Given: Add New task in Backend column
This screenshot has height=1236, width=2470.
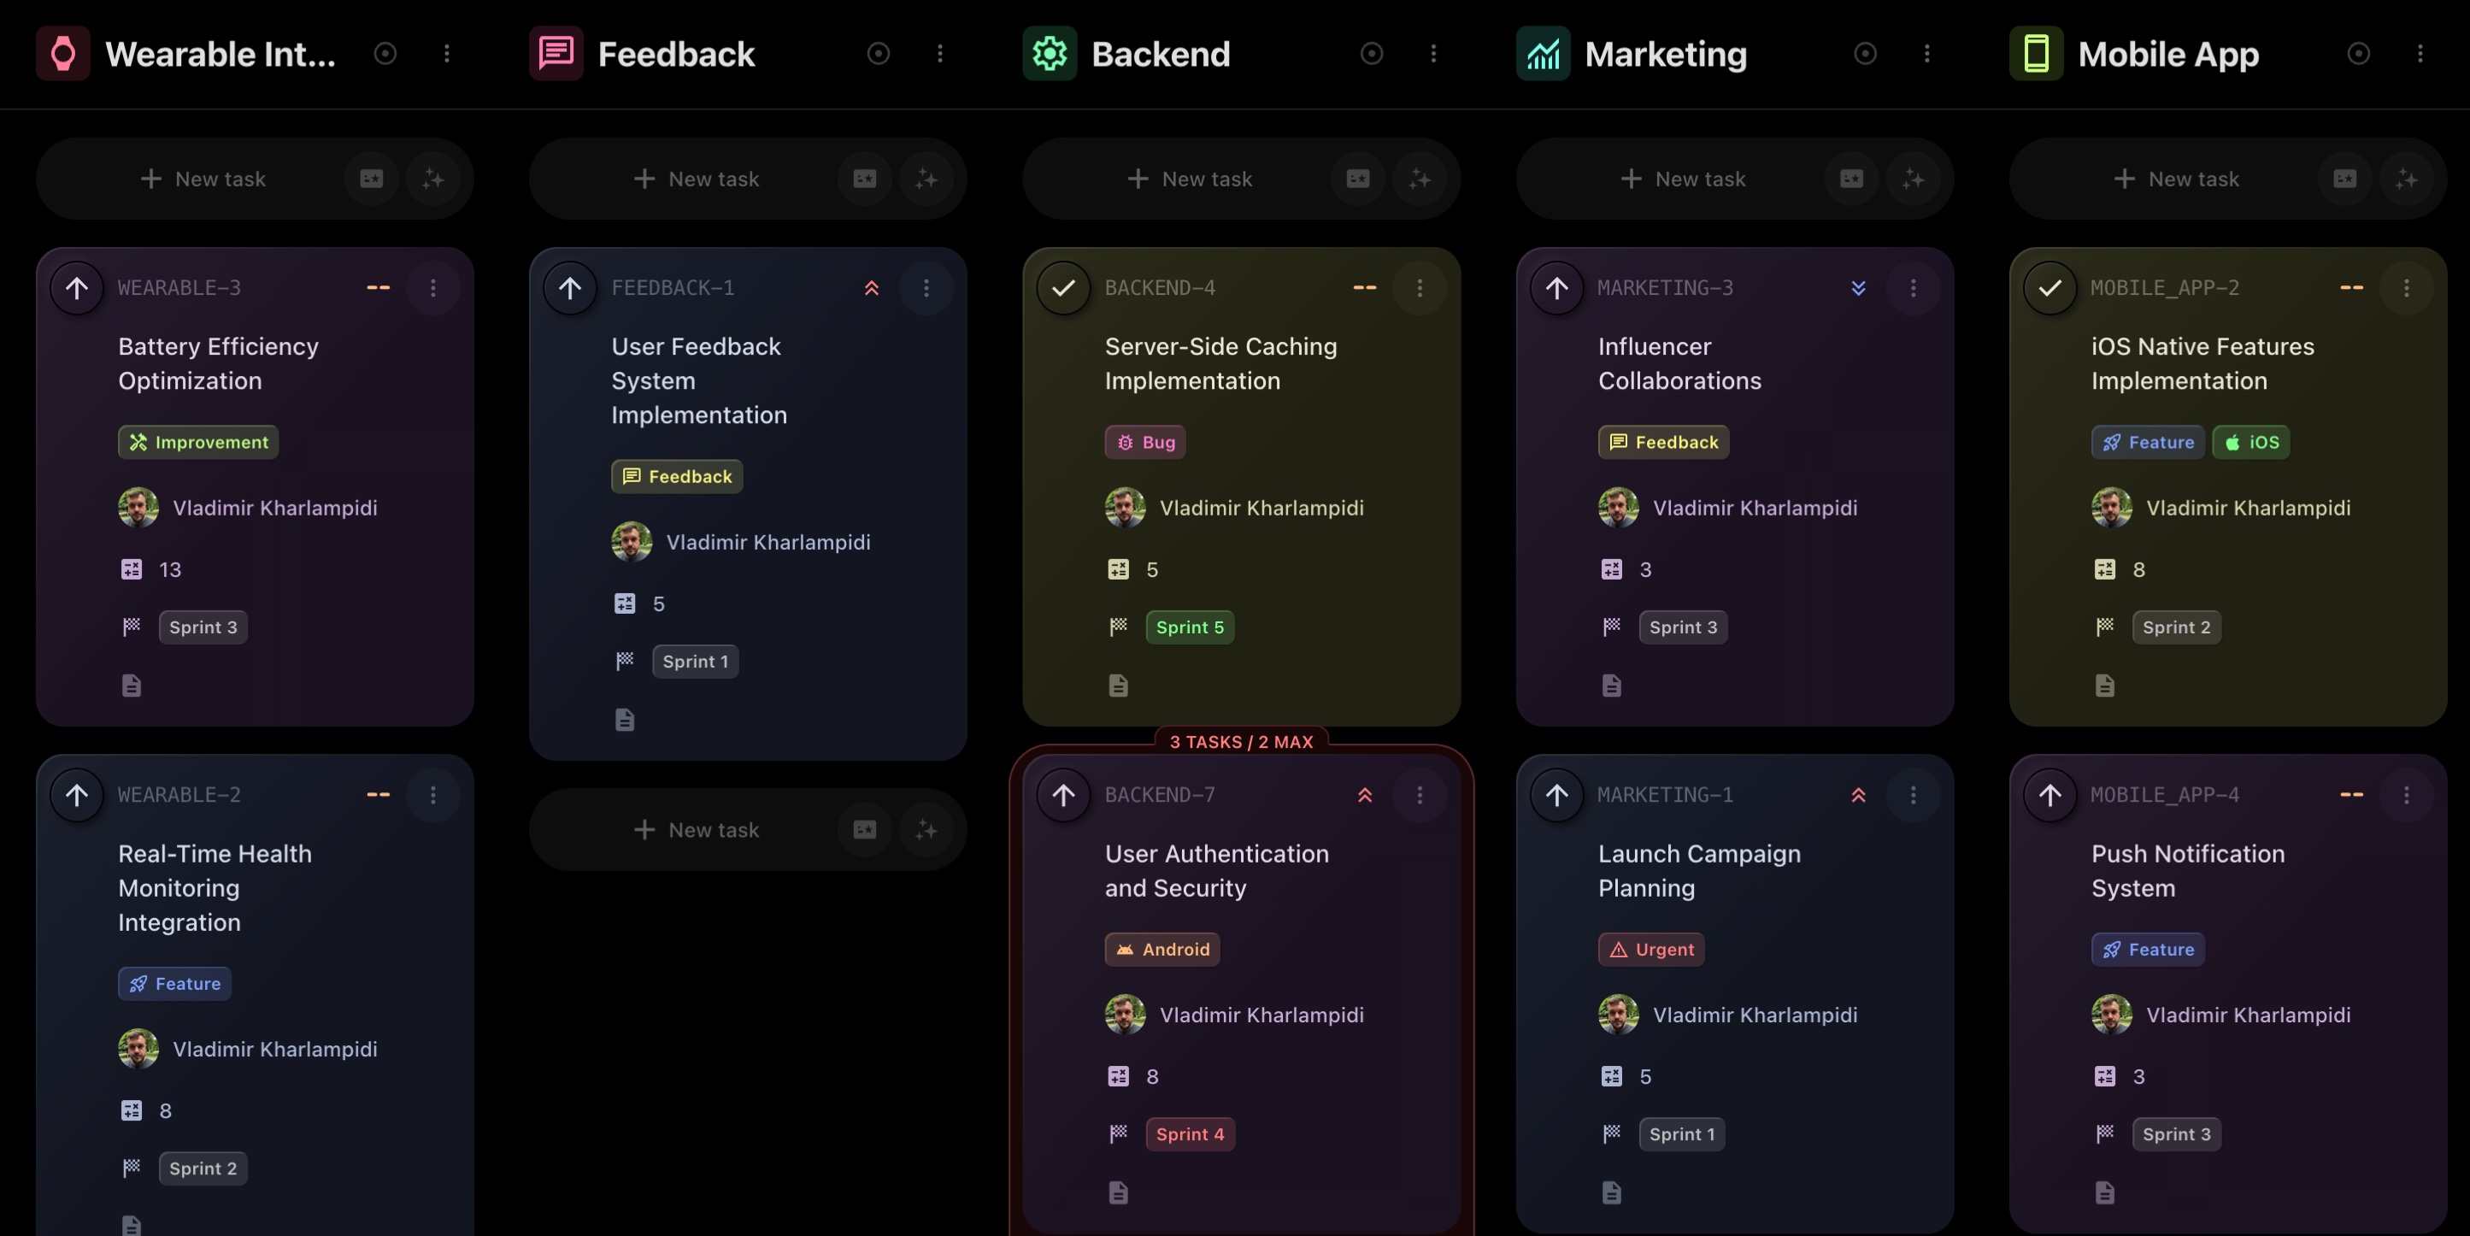Looking at the screenshot, I should (1189, 179).
